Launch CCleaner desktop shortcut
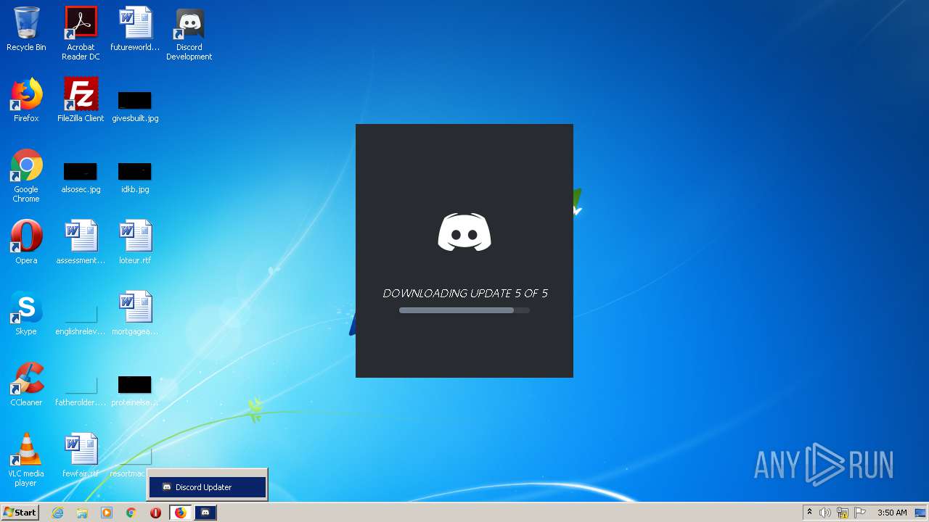This screenshot has width=929, height=522. [x=26, y=384]
